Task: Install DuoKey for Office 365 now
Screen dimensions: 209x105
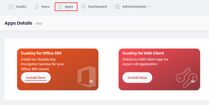Action: click(36, 78)
